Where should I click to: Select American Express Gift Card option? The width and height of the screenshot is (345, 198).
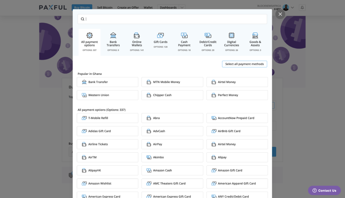coord(172,195)
